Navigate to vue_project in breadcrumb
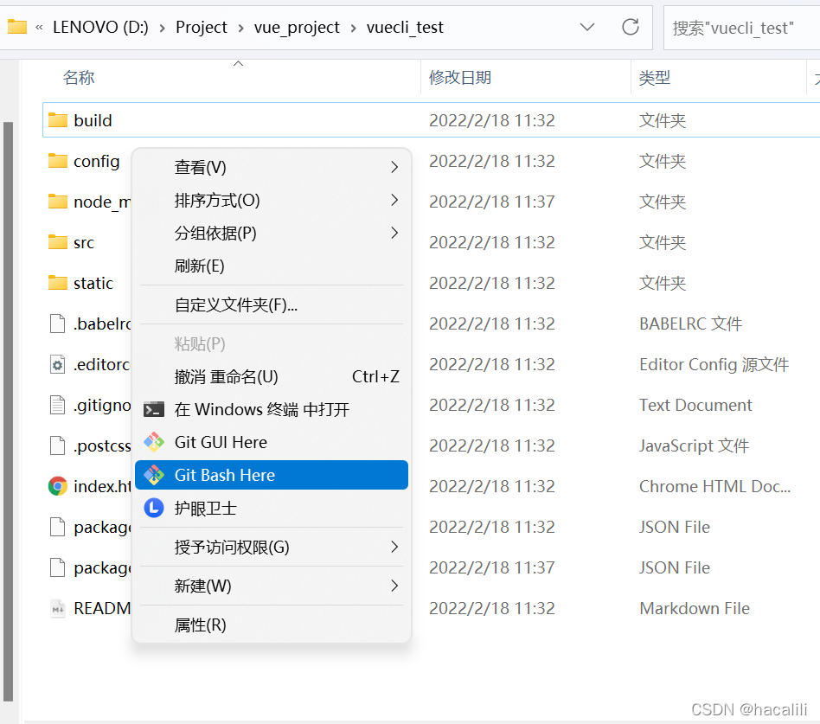820x724 pixels. (x=297, y=27)
